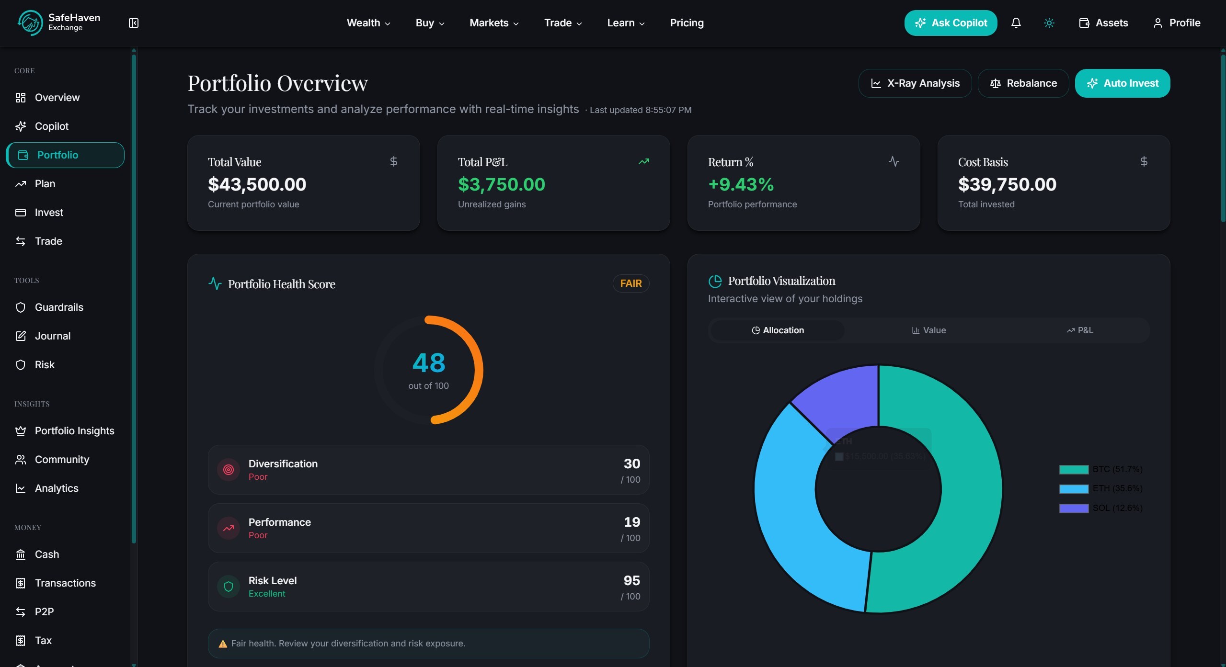Viewport: 1226px width, 667px height.
Task: Open Portfolio Insights in the sidebar
Action: 74,430
